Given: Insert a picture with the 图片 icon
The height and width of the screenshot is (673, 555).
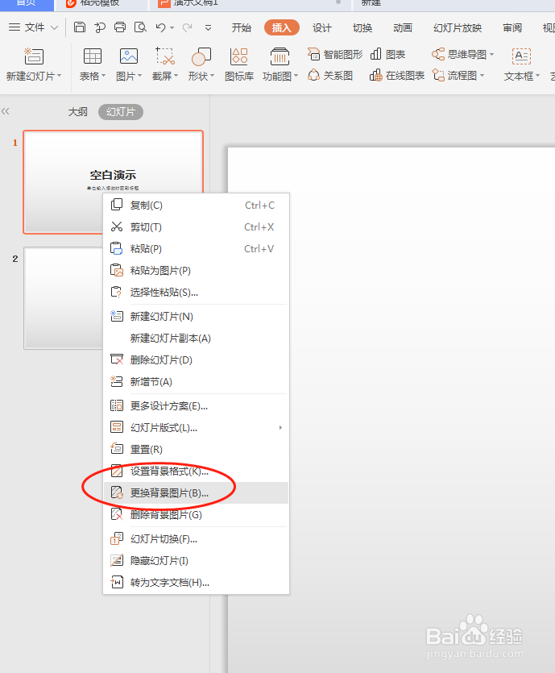Looking at the screenshot, I should (129, 56).
